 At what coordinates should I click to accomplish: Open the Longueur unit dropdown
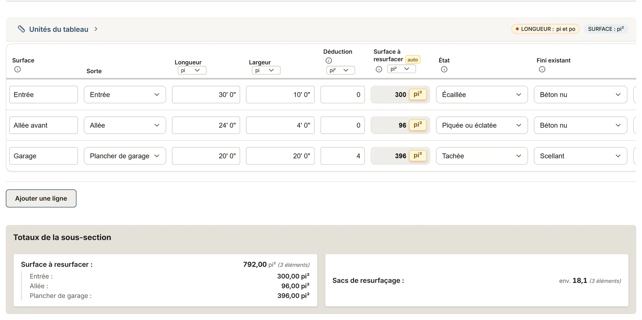(192, 70)
